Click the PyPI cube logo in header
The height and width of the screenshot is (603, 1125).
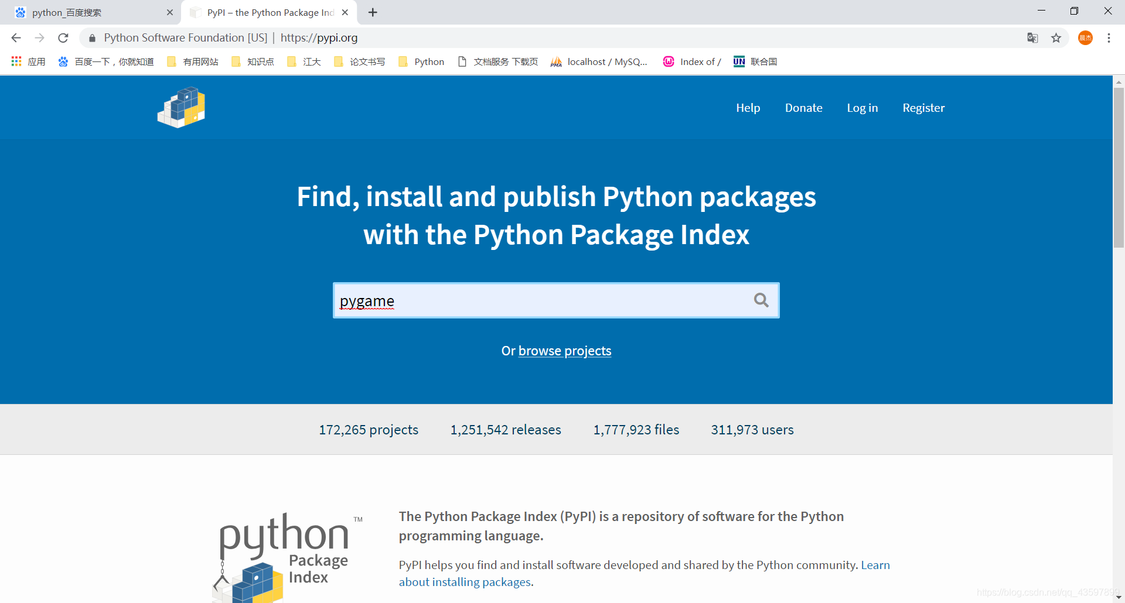182,108
